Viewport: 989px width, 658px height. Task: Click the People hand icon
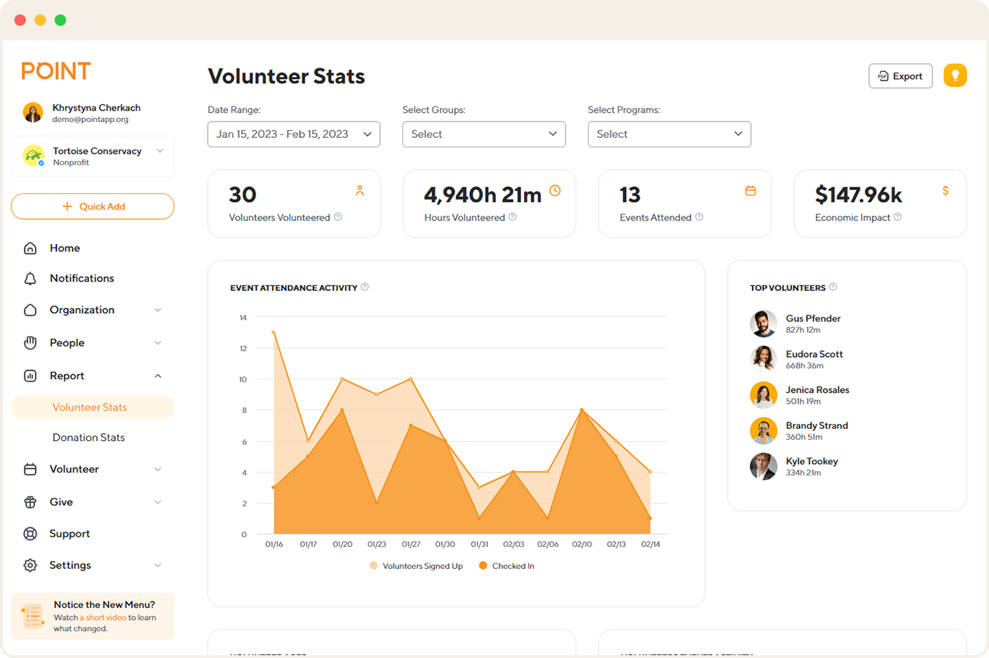click(30, 343)
